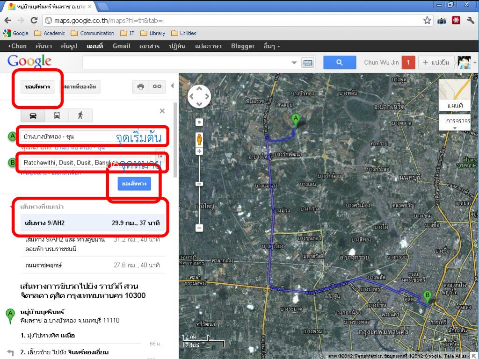Click the browser address bar
Viewport: 479px width, 359px height.
click(x=238, y=21)
